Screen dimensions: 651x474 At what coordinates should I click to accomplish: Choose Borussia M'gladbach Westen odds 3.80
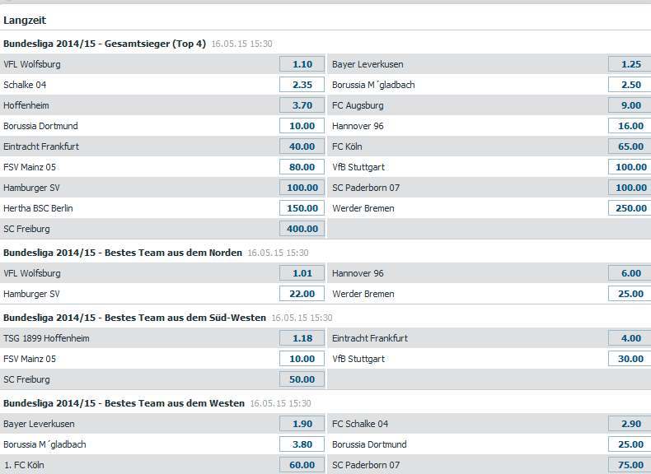coord(302,444)
